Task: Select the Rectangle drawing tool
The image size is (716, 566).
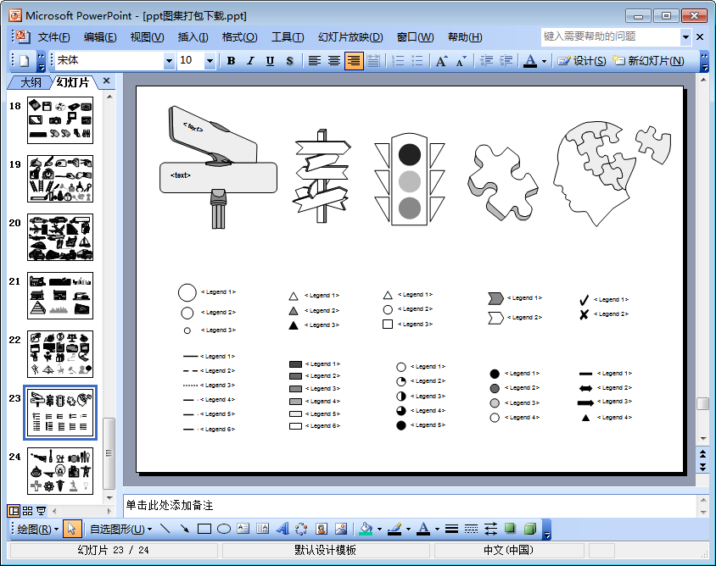Action: point(204,529)
